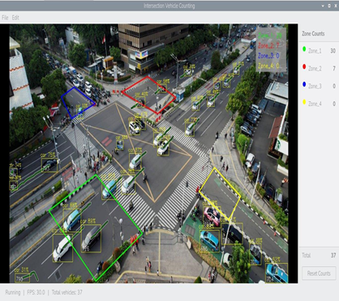Click inside the red zone polygon
Viewport: 339px width, 301px height.
click(148, 95)
